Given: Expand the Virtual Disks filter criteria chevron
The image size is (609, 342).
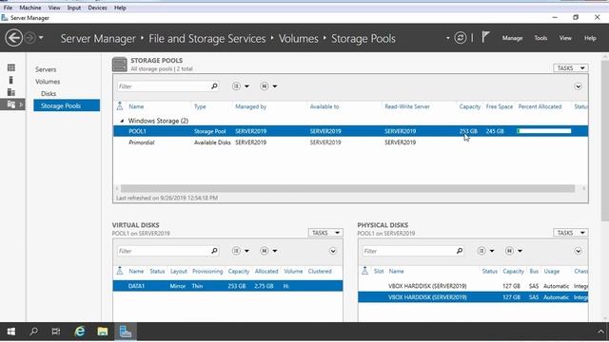Looking at the screenshot, I should coord(333,251).
